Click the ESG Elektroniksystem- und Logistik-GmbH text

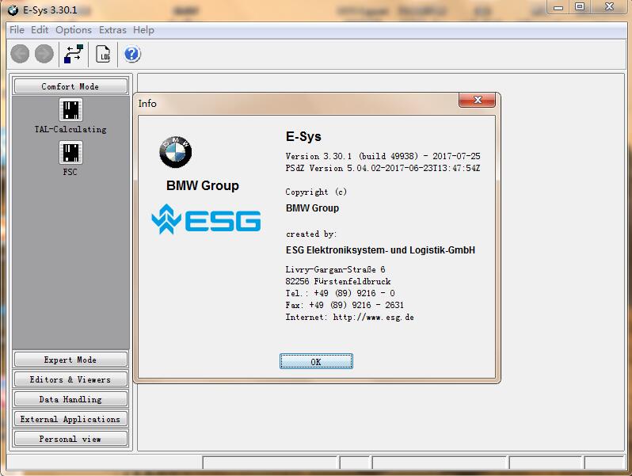click(380, 250)
